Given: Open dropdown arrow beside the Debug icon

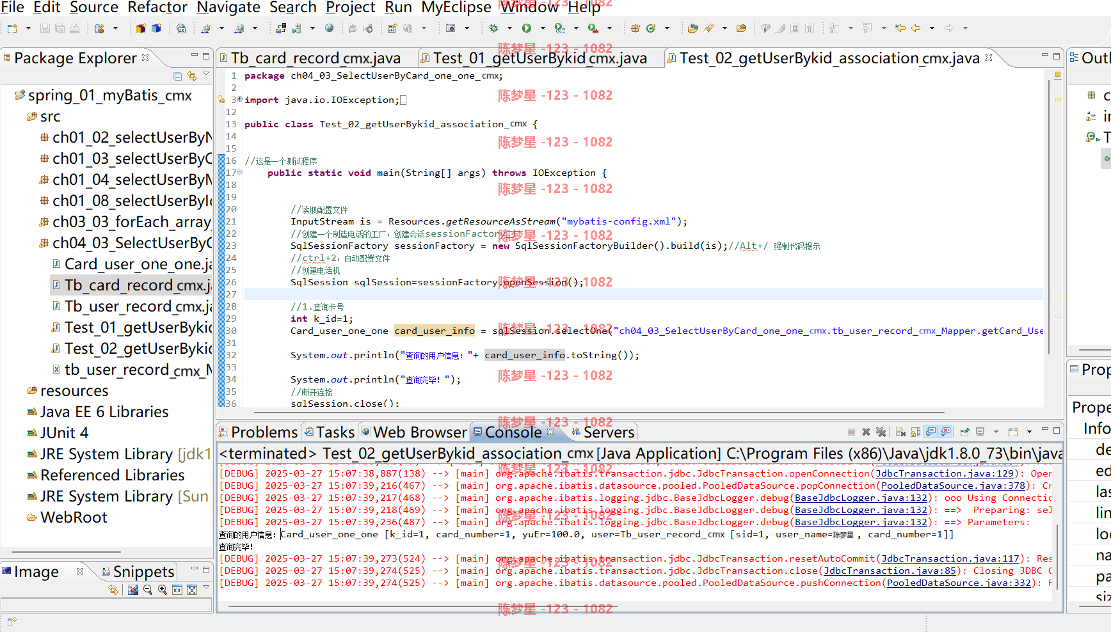Looking at the screenshot, I should click(x=509, y=28).
